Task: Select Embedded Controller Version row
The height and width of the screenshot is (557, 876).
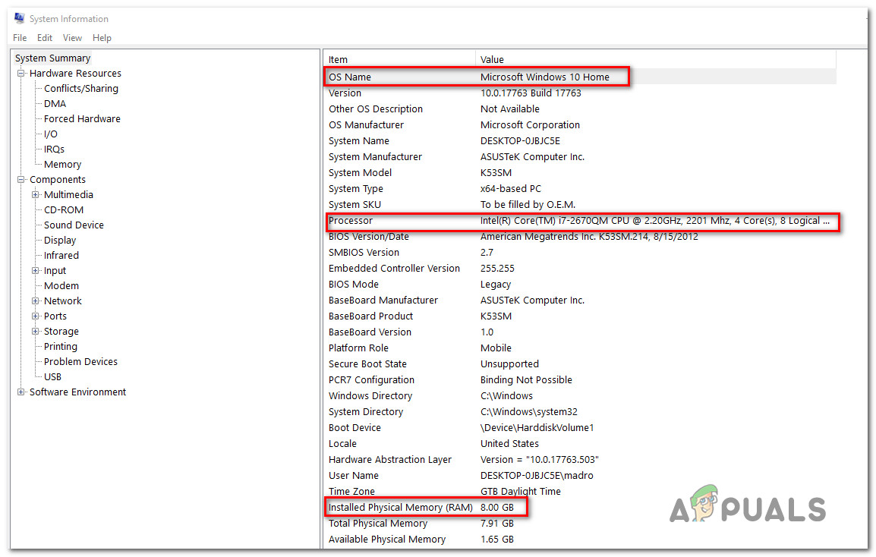Action: [580, 268]
